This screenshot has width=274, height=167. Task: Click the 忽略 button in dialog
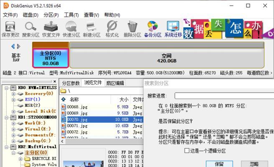[x=254, y=164]
